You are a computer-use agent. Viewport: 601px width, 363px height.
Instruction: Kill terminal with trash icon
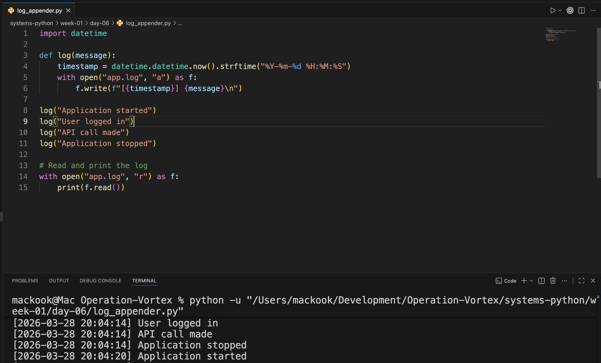point(553,281)
